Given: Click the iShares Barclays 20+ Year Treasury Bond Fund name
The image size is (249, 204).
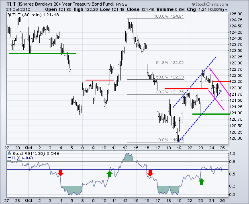Looking at the screenshot, I should click(66, 4).
